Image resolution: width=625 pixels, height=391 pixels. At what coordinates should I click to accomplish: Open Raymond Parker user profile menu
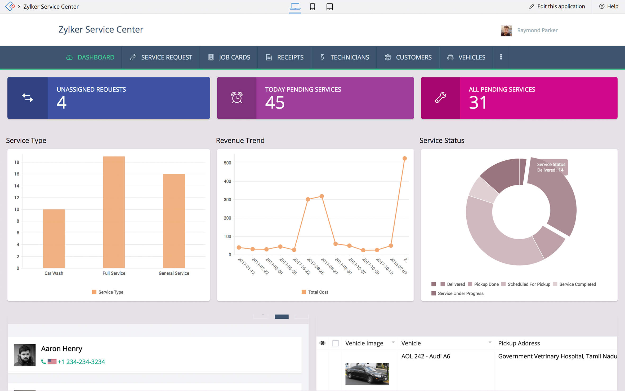[x=537, y=30]
